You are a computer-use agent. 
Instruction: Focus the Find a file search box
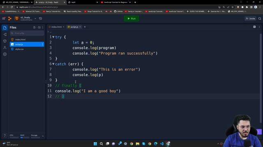27,33
